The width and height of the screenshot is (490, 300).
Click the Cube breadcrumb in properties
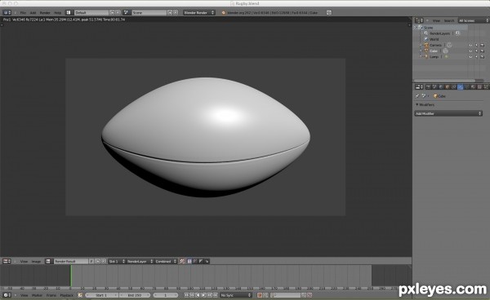point(439,96)
